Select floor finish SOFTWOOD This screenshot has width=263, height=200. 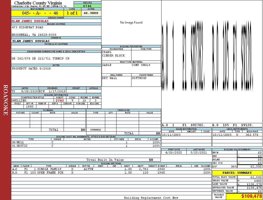(x=139, y=78)
